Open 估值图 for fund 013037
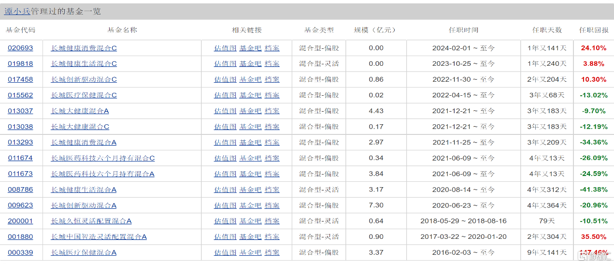The image size is (614, 264). (226, 111)
